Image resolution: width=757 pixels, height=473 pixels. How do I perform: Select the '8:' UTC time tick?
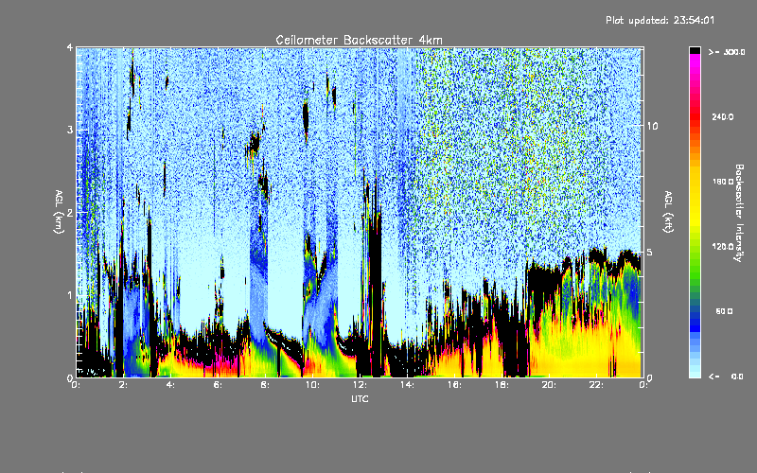click(x=265, y=385)
